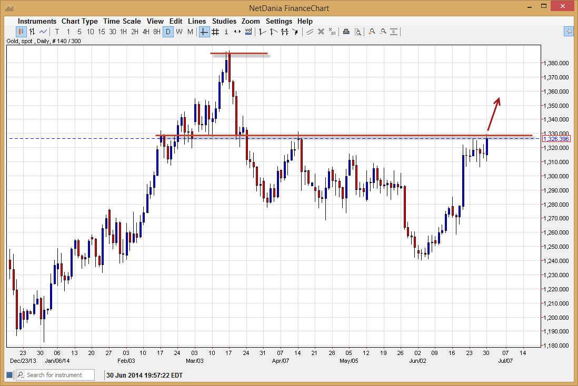The width and height of the screenshot is (578, 386).
Task: Print the chart using the printer icon
Action: 346,32
